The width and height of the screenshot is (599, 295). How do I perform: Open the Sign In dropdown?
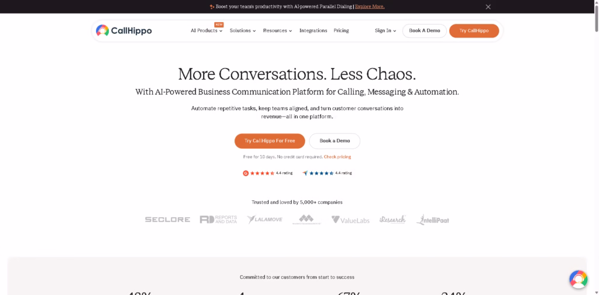[385, 30]
